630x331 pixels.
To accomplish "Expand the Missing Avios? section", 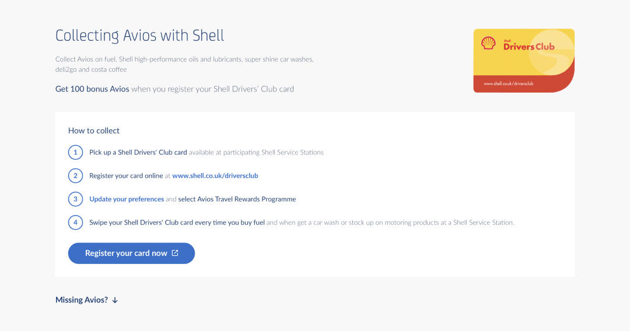I will [82, 300].
